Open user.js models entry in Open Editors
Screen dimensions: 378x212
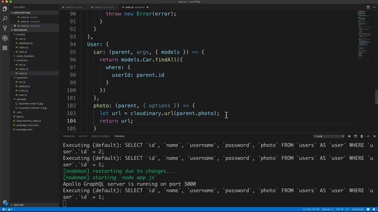click(x=29, y=17)
